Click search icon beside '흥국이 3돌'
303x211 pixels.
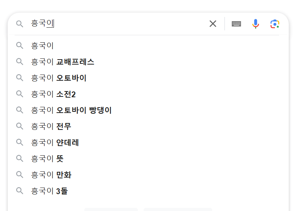coord(20,191)
